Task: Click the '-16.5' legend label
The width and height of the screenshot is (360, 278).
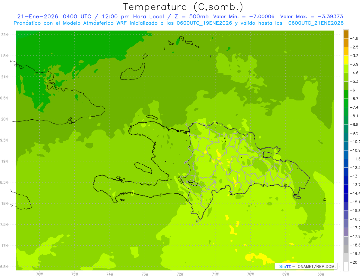Action: pyautogui.click(x=356, y=219)
